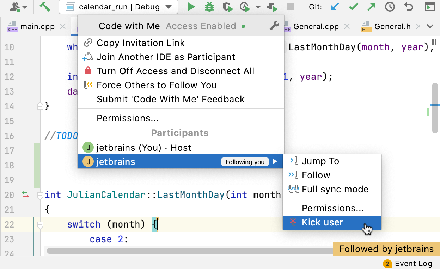Click the hammer Build icon
The image size is (440, 269).
click(x=45, y=7)
